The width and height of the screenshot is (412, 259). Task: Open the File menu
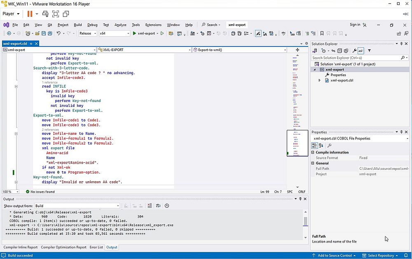tap(15, 25)
